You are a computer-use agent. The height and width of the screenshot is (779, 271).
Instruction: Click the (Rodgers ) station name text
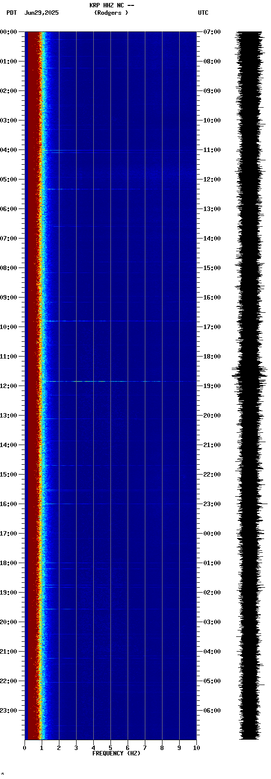coord(111,13)
